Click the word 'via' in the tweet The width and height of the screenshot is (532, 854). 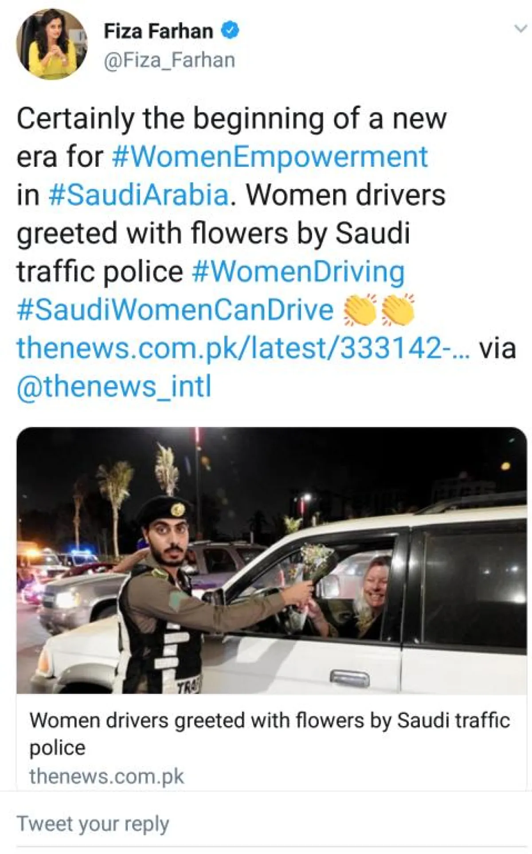click(x=498, y=348)
